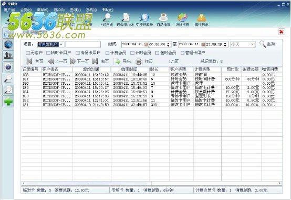Click the 导出 export arrow icon
Image resolution: width=291 pixels, height=200 pixels.
coord(117,62)
